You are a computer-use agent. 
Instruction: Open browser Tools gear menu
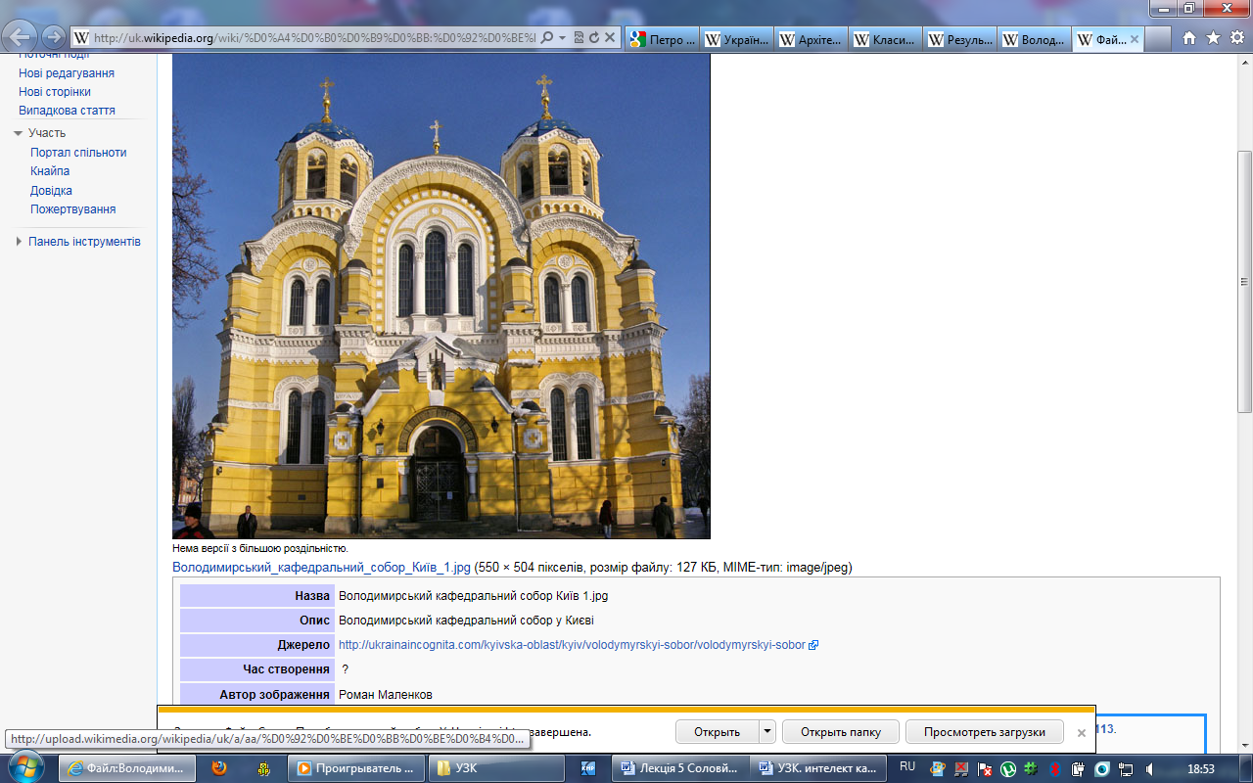(x=1235, y=38)
